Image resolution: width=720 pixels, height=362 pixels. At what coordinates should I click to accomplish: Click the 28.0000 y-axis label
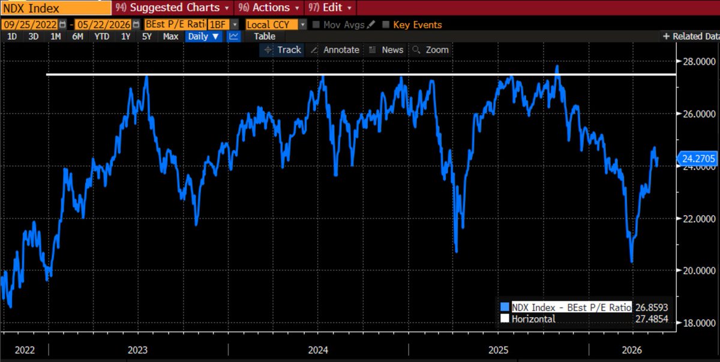click(700, 61)
